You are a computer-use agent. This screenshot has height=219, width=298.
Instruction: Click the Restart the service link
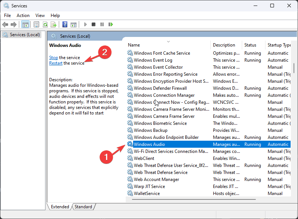(56, 63)
